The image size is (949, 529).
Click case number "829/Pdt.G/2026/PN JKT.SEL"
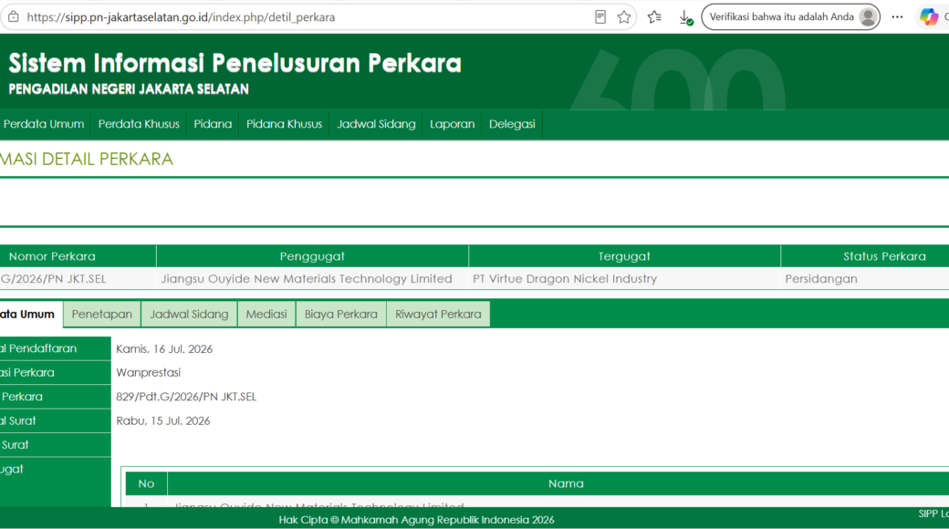[186, 397]
